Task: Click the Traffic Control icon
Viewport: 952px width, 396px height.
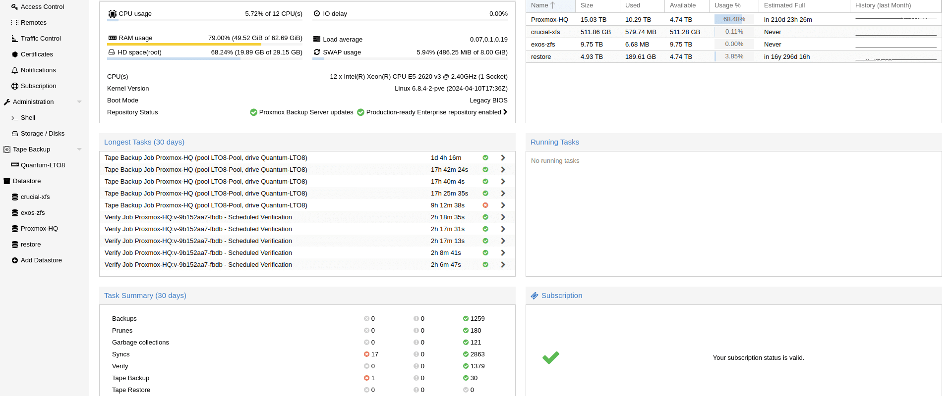Action: 15,39
